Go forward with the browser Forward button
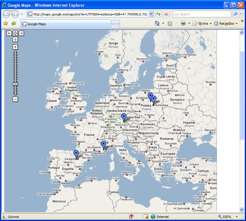 click(x=15, y=14)
